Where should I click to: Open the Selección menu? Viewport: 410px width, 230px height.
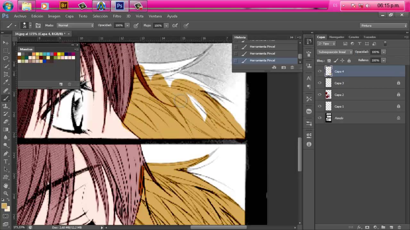tap(100, 16)
